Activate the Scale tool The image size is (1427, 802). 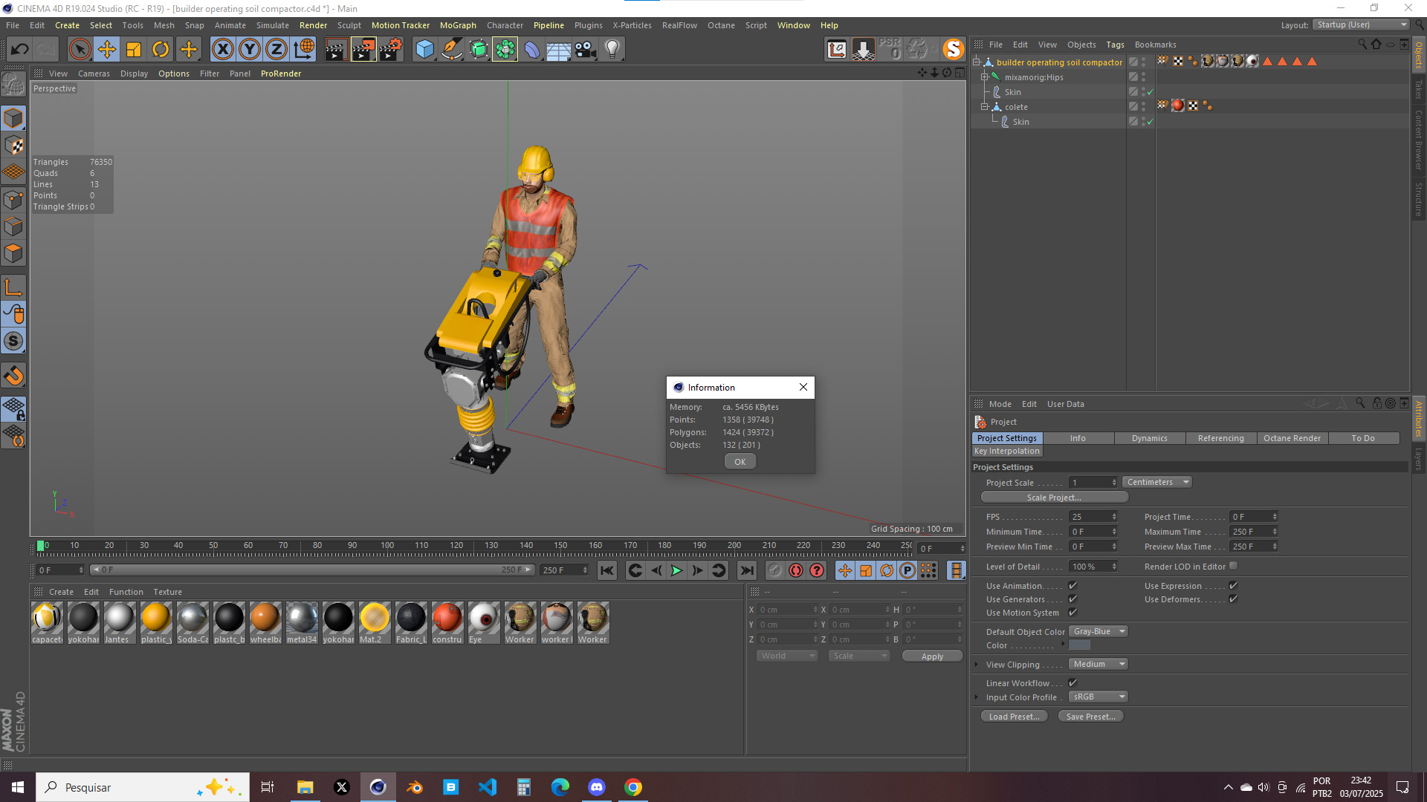pyautogui.click(x=134, y=50)
